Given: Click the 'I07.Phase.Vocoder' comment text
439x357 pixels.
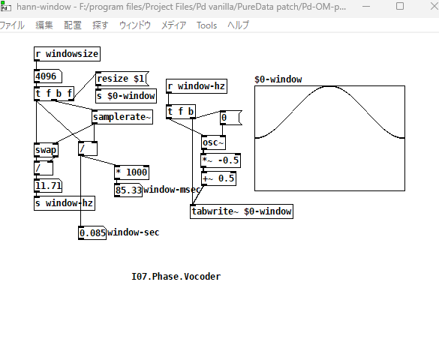Looking at the screenshot, I should coord(176,277).
